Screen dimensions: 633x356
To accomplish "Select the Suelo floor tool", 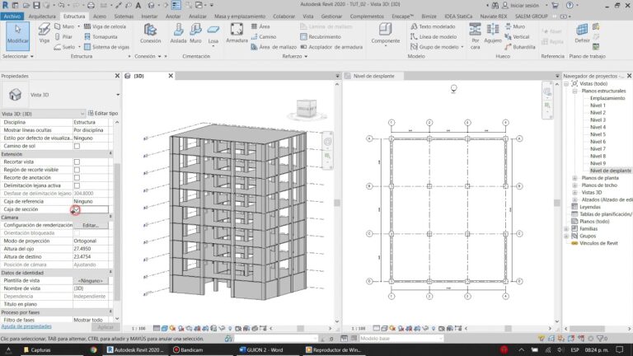I will click(64, 47).
